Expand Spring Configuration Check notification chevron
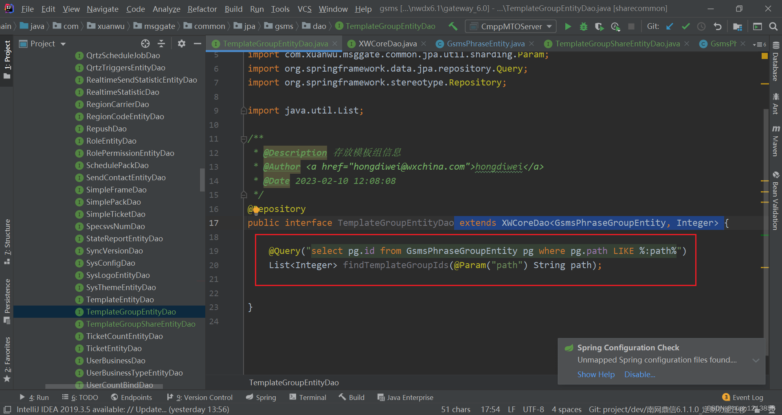This screenshot has width=782, height=415. pos(756,360)
